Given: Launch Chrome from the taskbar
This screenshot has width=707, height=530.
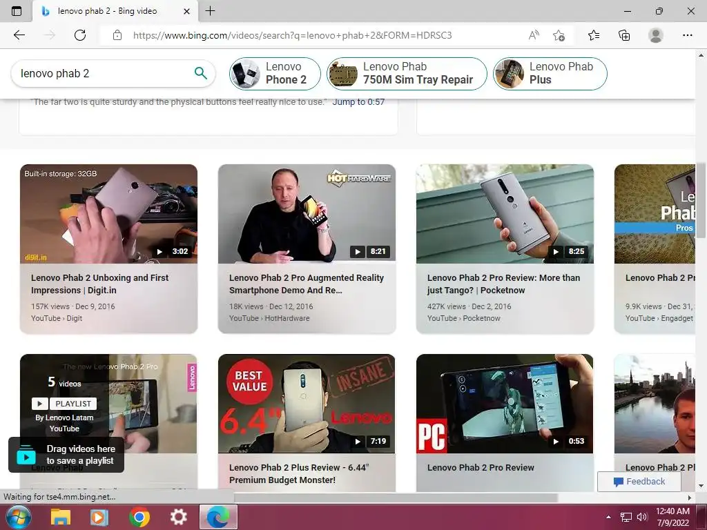Looking at the screenshot, I should [x=139, y=518].
